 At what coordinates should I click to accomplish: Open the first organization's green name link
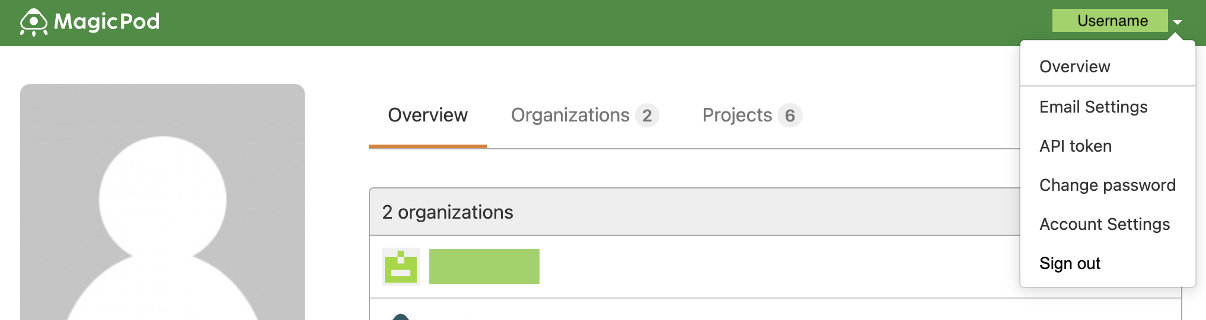point(484,266)
